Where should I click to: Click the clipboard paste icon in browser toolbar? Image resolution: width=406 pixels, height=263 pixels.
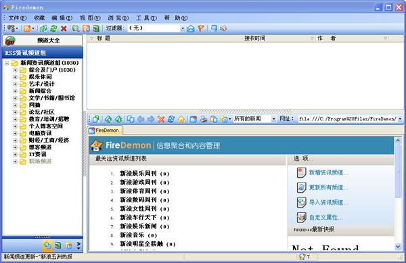pyautogui.click(x=214, y=119)
